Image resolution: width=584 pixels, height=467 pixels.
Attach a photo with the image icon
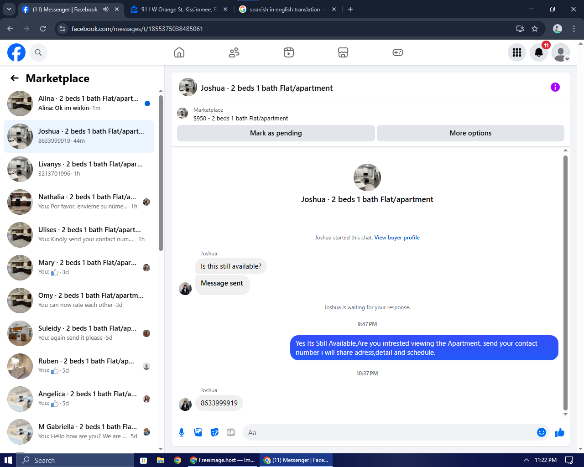tap(198, 432)
